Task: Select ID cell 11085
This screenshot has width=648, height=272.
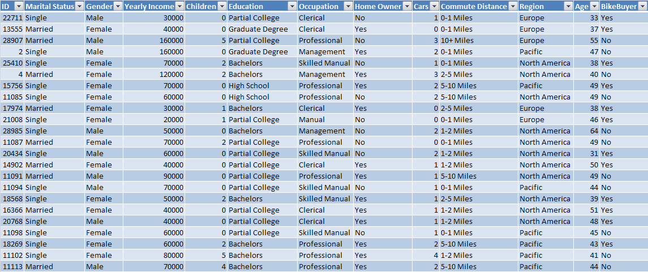Action: point(12,97)
